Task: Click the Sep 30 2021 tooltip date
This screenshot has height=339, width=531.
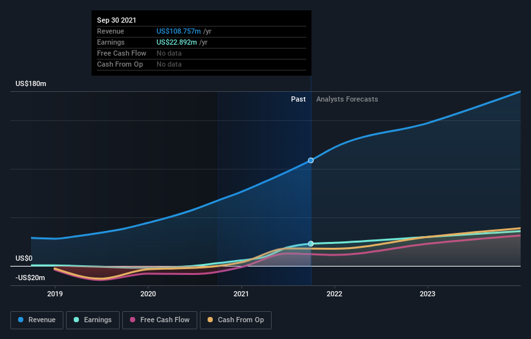Action: pyautogui.click(x=116, y=20)
